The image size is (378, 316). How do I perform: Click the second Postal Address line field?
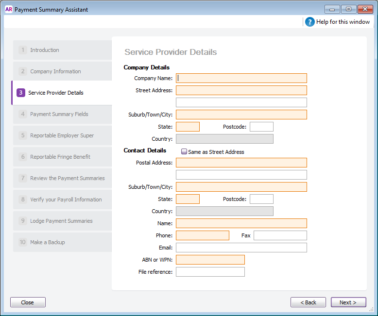tap(241, 175)
